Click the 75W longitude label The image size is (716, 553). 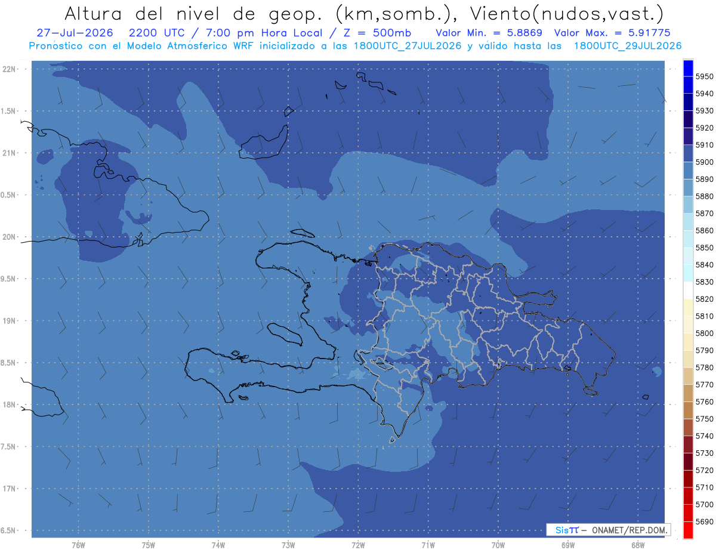pos(149,545)
